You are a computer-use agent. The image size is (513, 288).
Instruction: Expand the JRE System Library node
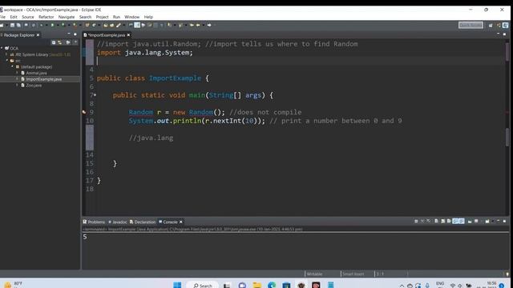pos(7,54)
